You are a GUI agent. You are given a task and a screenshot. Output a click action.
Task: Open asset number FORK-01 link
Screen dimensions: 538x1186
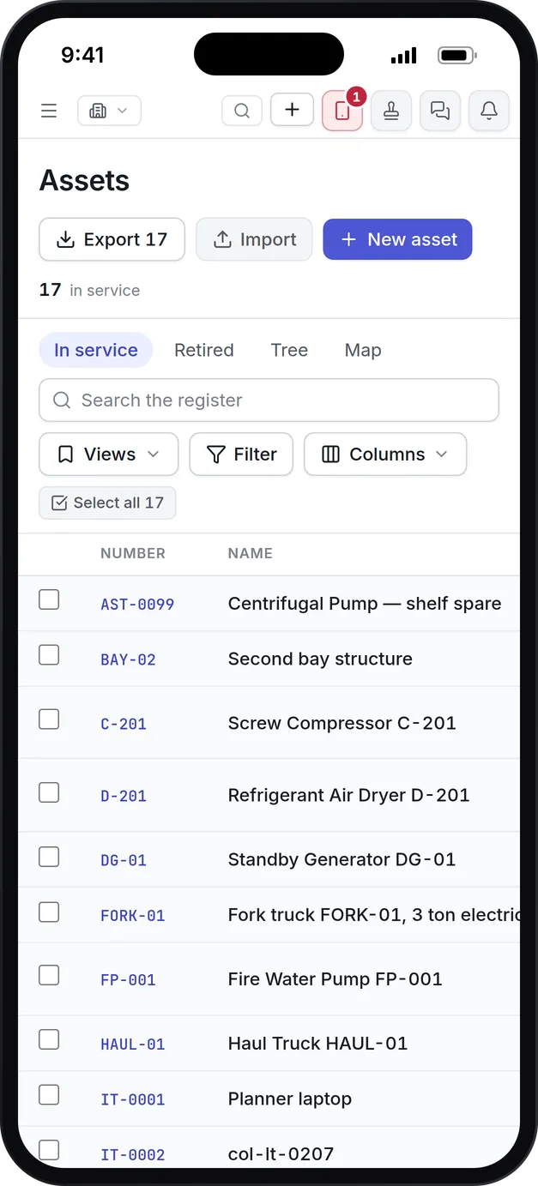pyautogui.click(x=133, y=916)
